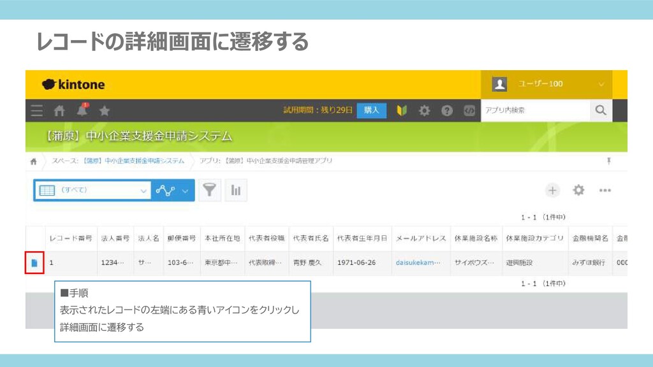The height and width of the screenshot is (367, 653).
Task: Open app settings gear icon
Action: pyautogui.click(x=578, y=190)
